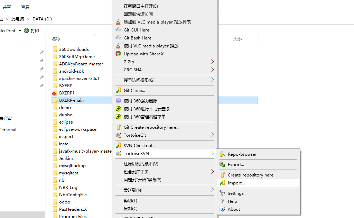Select the dubbo folder
This screenshot has width=354, height=218.
pyautogui.click(x=66, y=115)
